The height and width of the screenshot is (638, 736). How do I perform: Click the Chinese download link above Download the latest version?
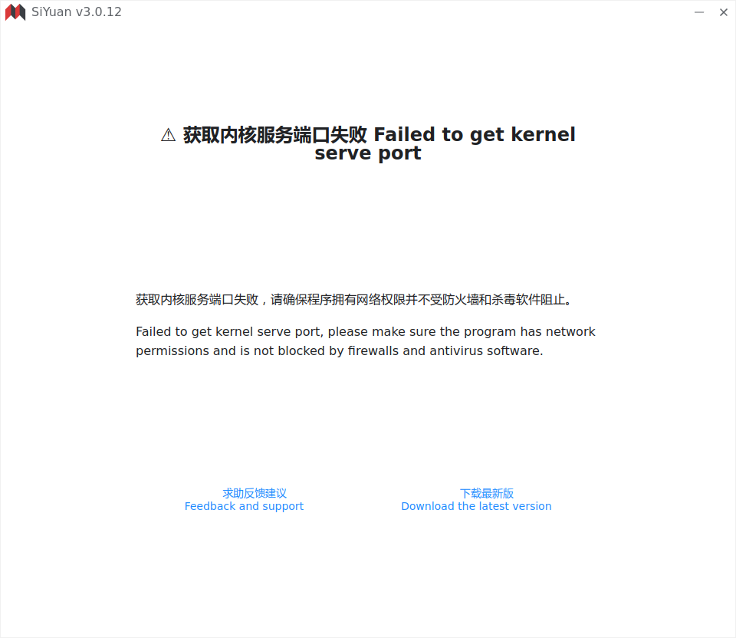488,493
